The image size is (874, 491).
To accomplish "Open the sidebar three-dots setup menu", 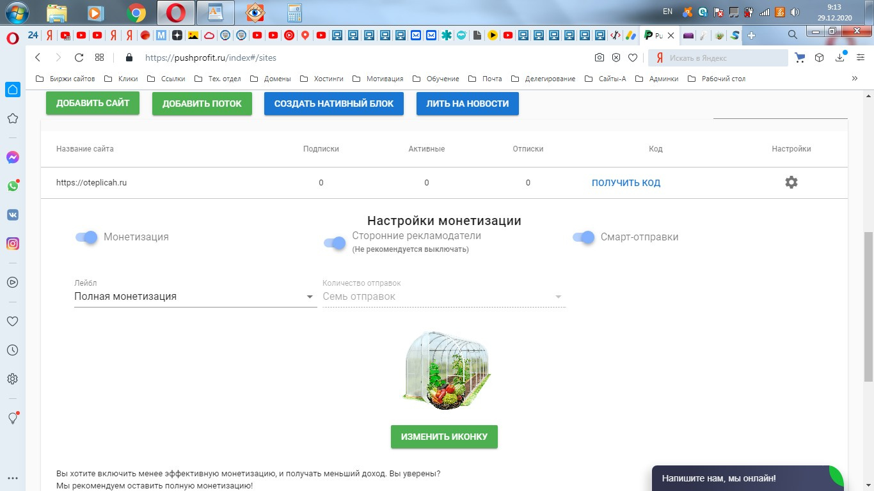I will pos(12,478).
